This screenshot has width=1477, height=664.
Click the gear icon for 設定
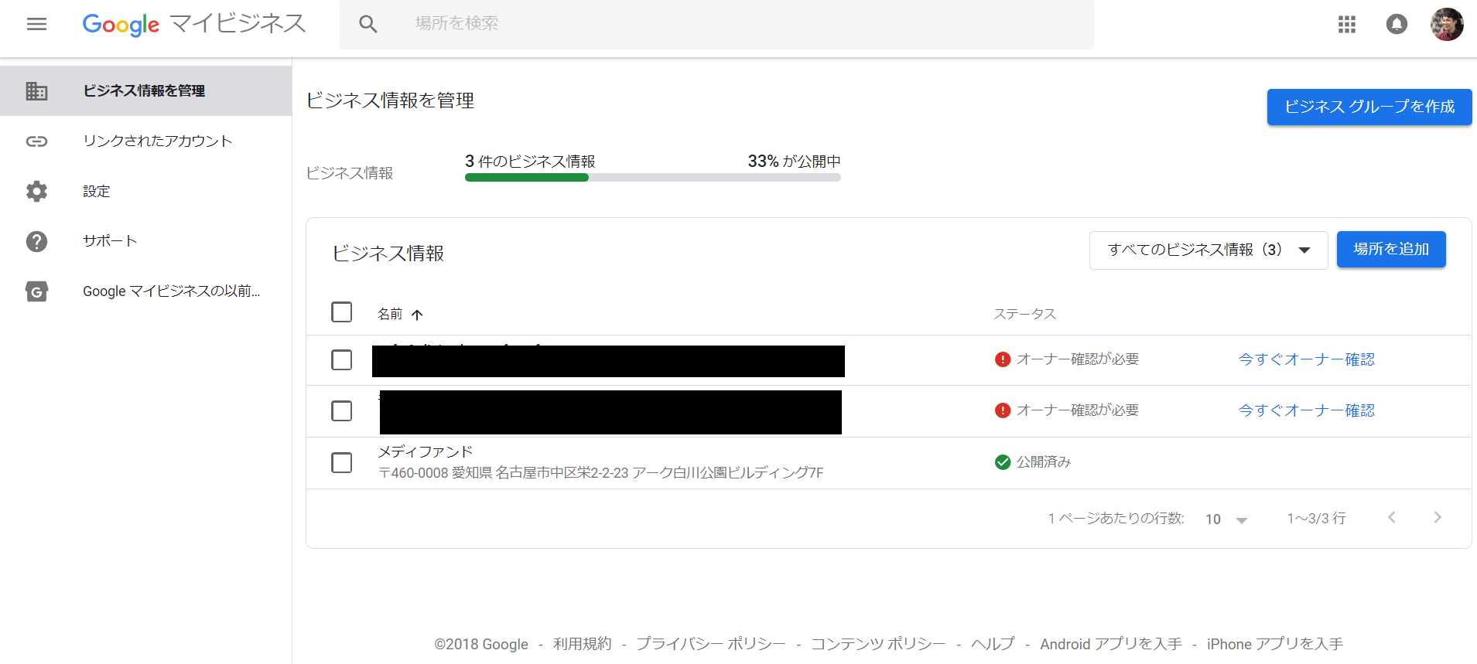click(36, 191)
